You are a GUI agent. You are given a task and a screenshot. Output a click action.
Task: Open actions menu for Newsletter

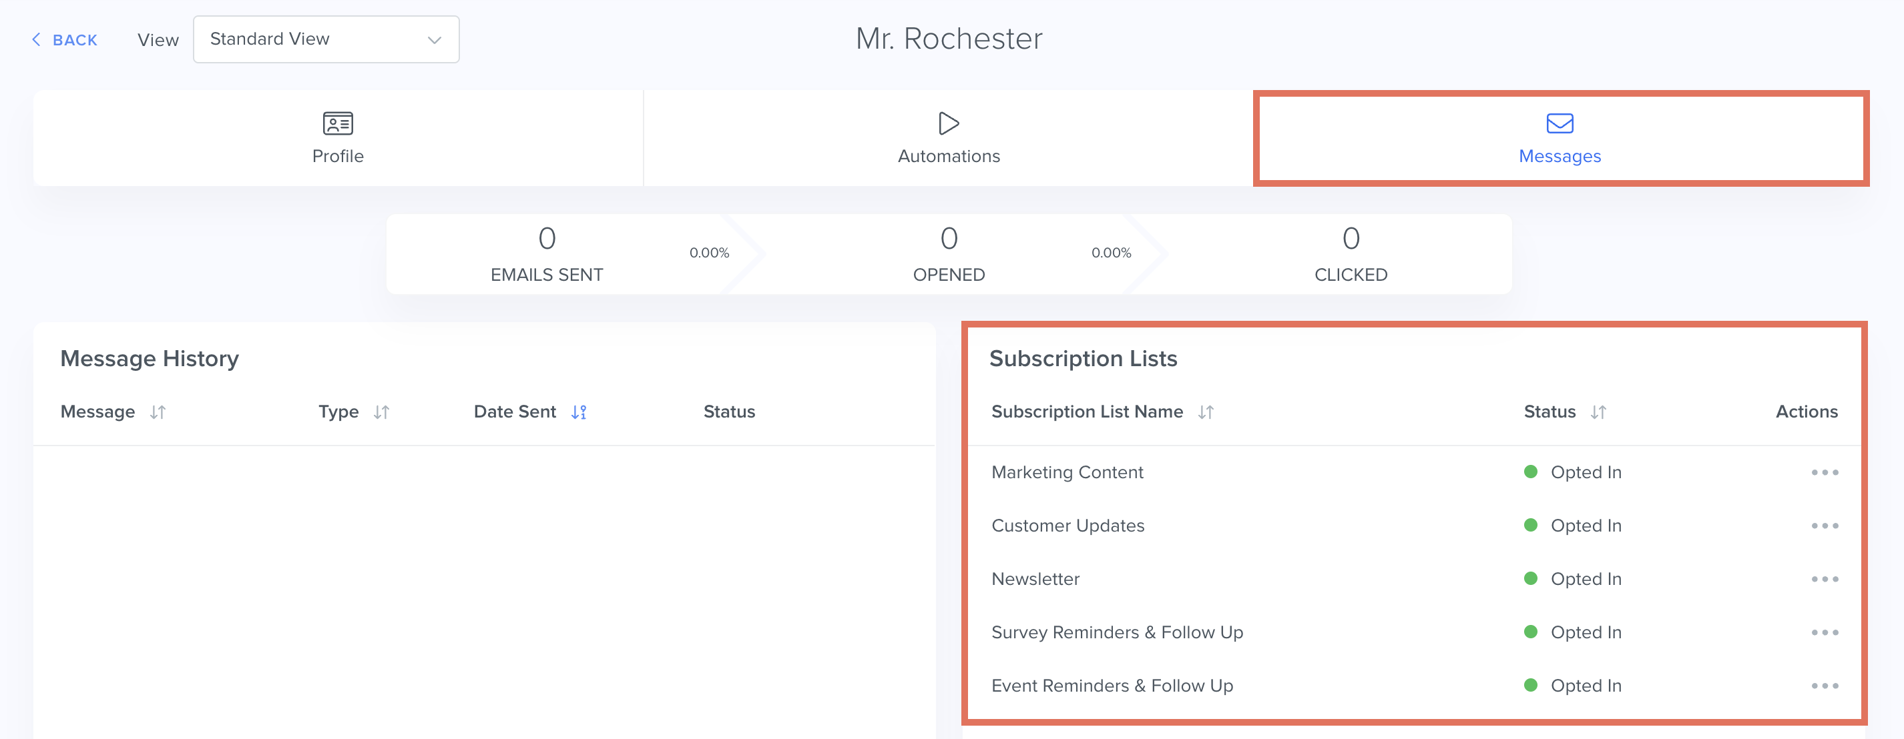click(x=1824, y=580)
